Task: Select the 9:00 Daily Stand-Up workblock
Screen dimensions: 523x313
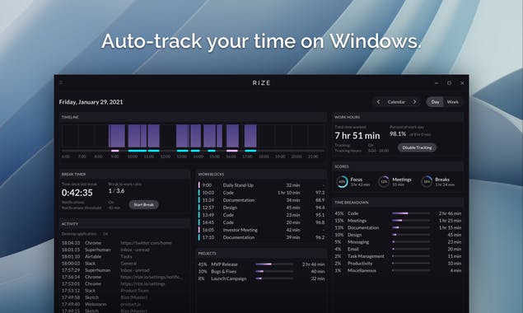Action: (262, 185)
